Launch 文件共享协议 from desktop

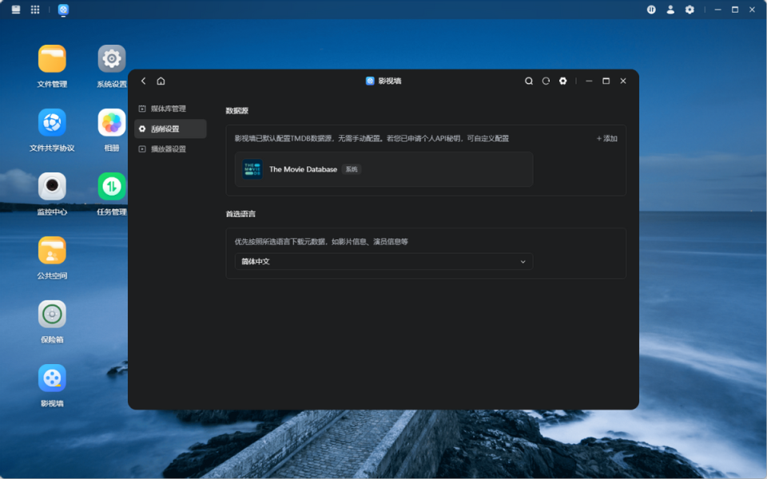click(x=52, y=123)
